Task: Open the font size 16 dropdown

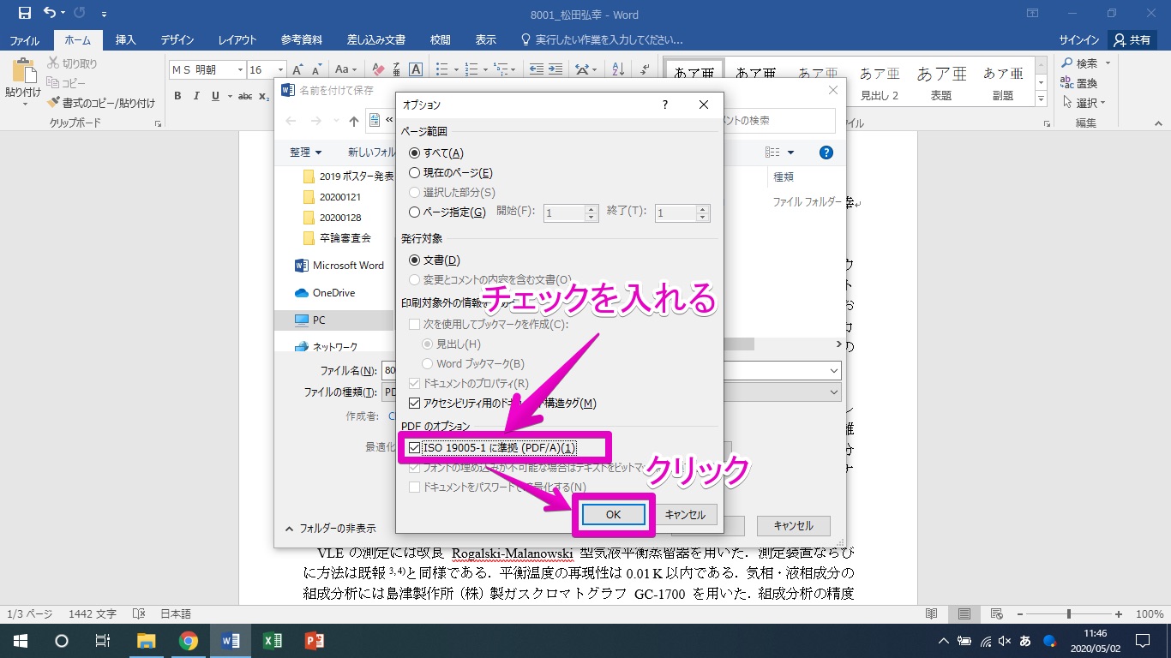Action: [x=279, y=69]
